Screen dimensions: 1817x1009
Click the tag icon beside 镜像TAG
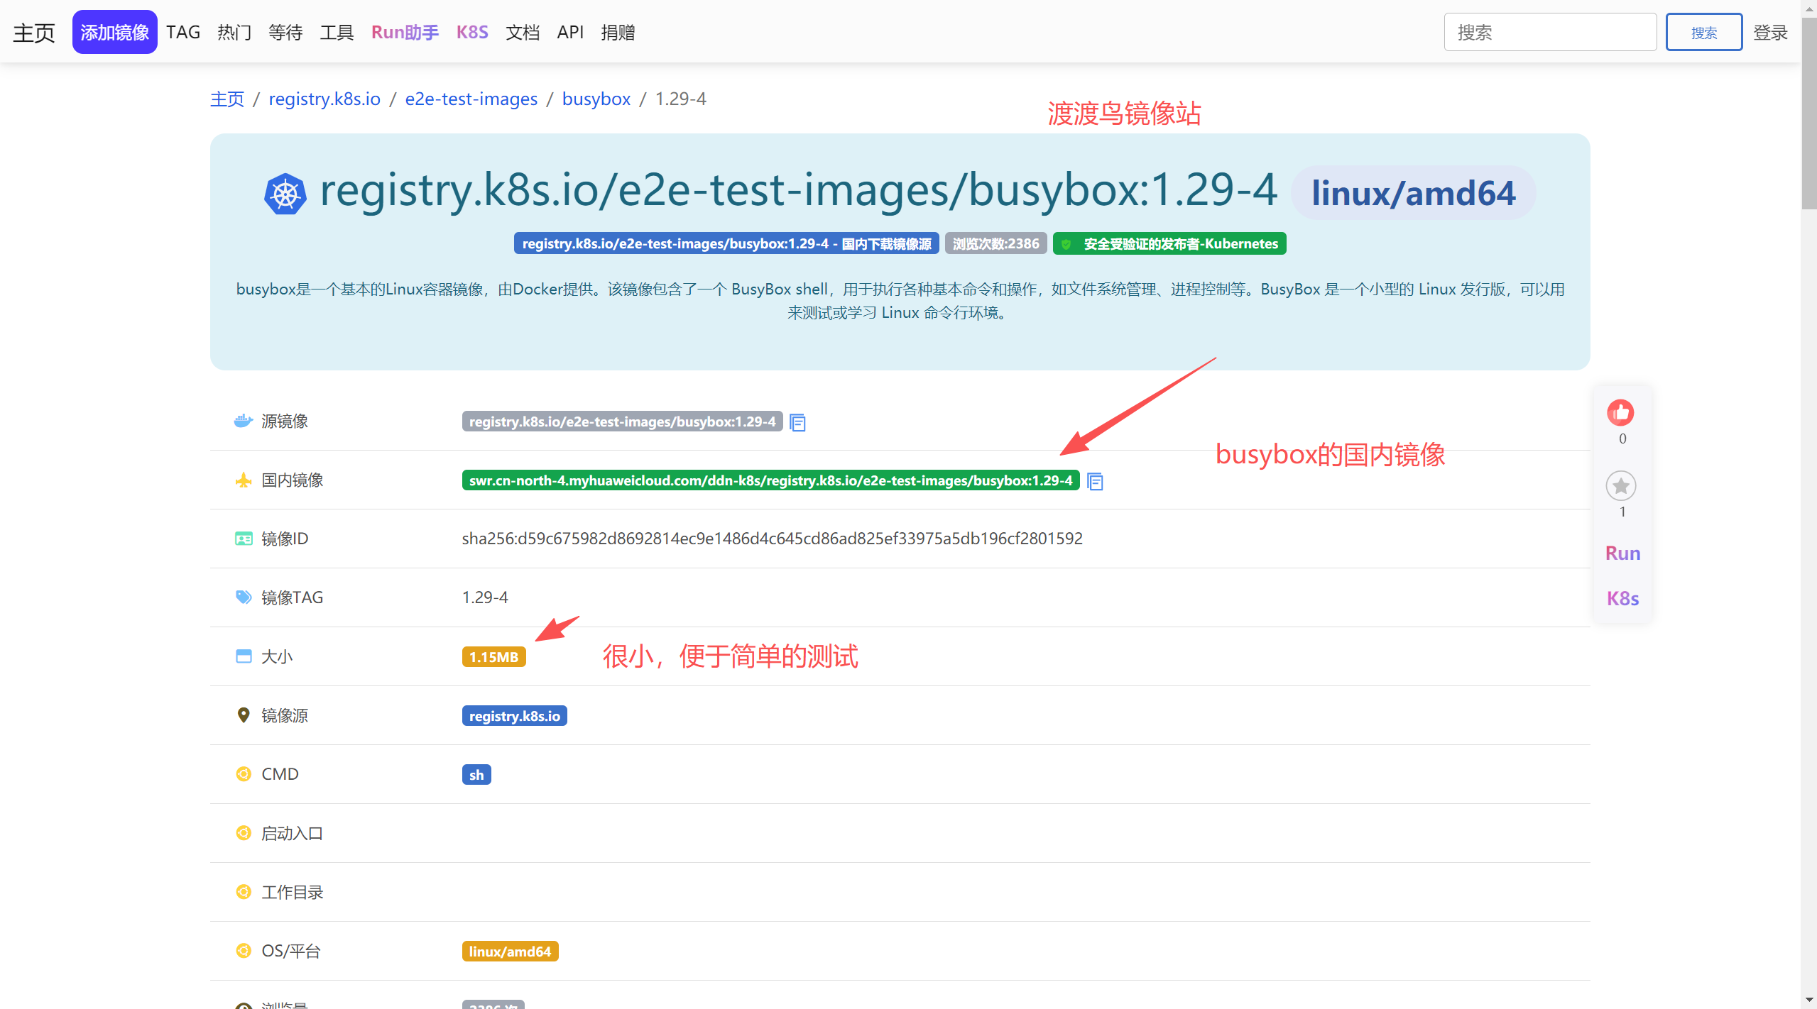point(244,597)
